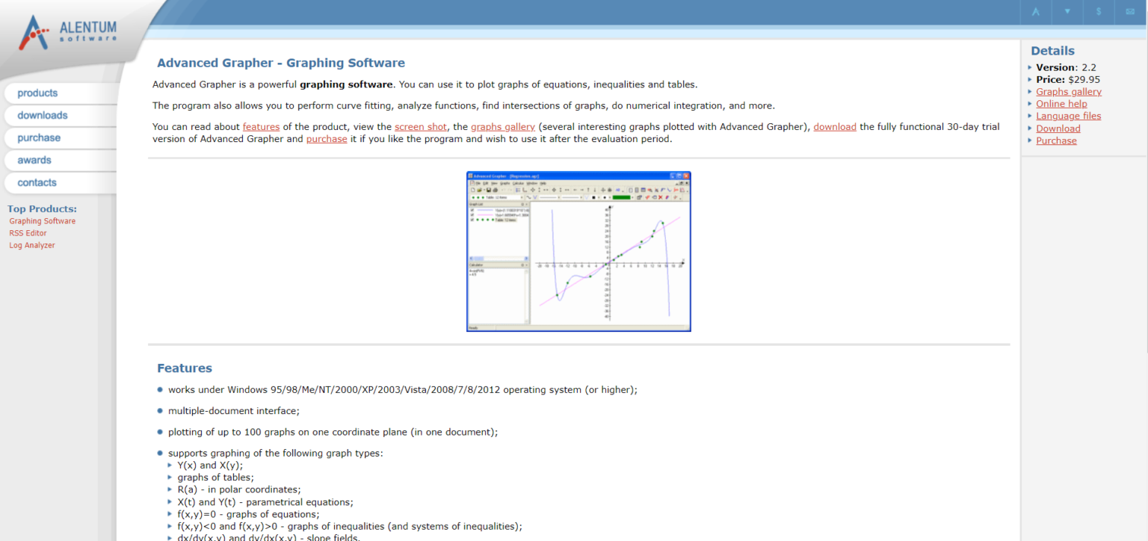Click the header home 'A' icon
The width and height of the screenshot is (1148, 541).
pos(1036,11)
